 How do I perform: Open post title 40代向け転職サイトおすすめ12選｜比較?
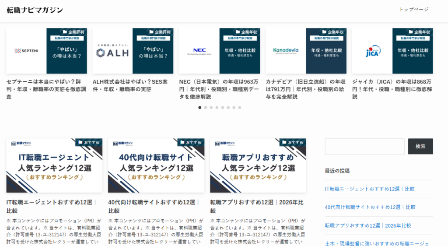click(x=154, y=206)
